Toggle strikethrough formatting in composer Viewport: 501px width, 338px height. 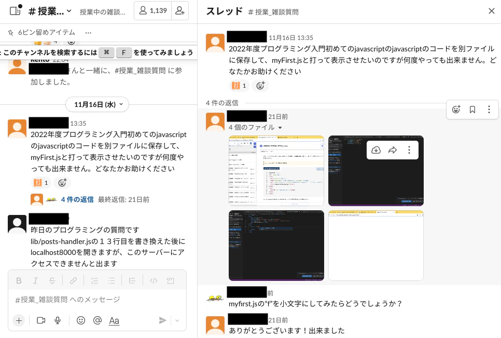(52, 281)
